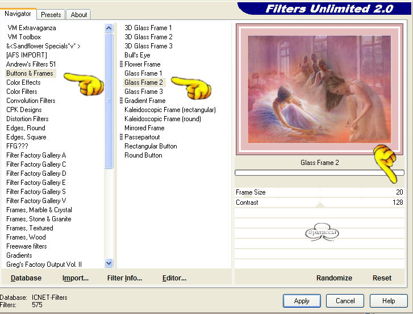Select Gradients category
Screen dimensions: 413x314
coord(19,255)
